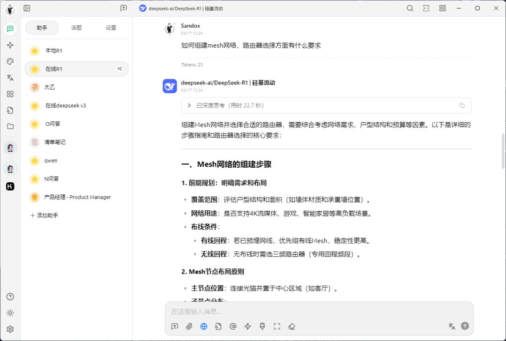Collapse the assistant panel with sidebar toggle icon

[x=27, y=8]
